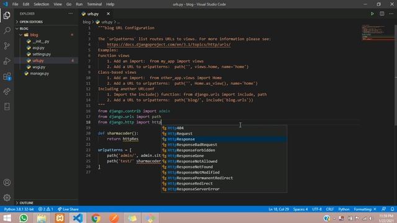Change indentation via Spaces: 4

[x=300, y=209]
